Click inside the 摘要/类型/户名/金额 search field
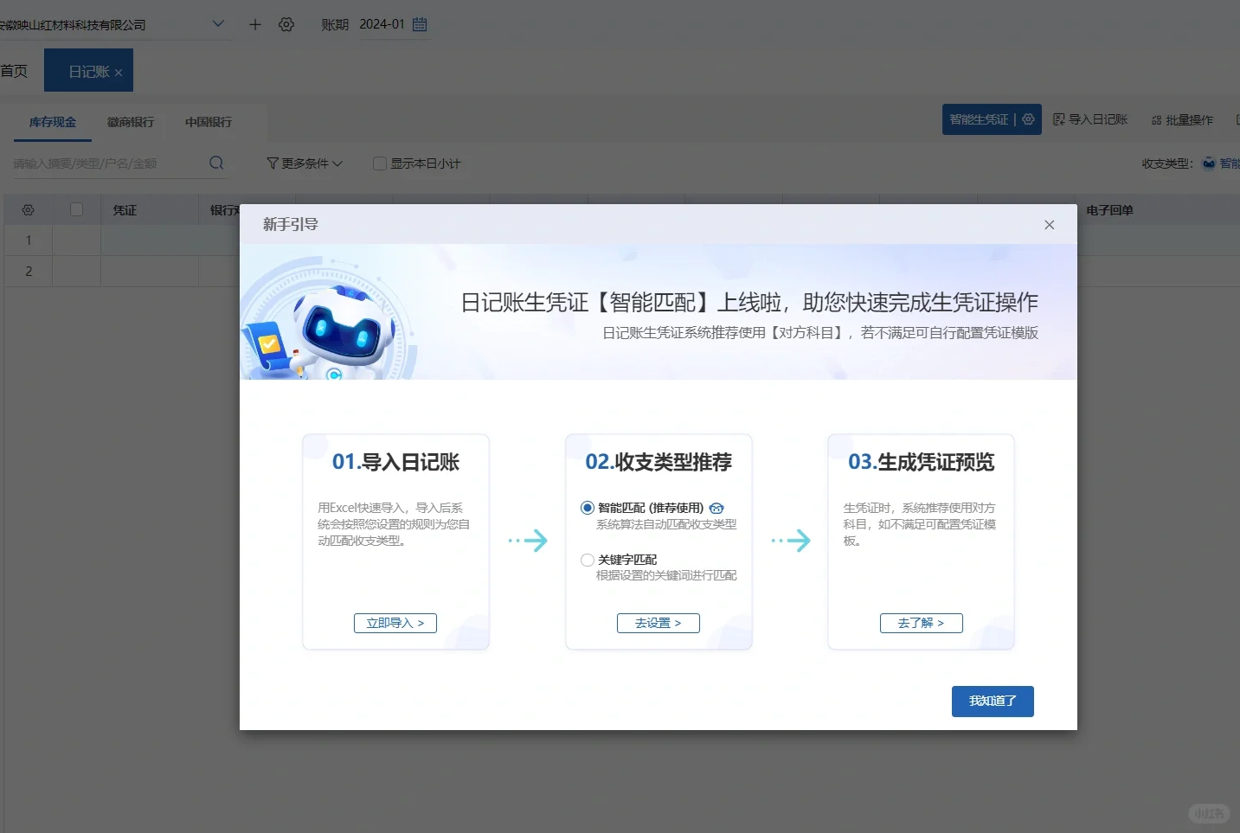This screenshot has width=1240, height=833. point(104,163)
